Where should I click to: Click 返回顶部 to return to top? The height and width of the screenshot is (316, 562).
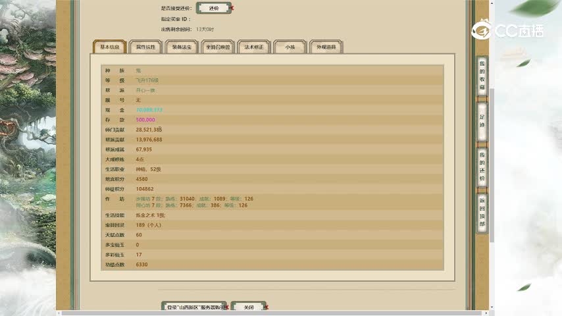[x=482, y=212]
